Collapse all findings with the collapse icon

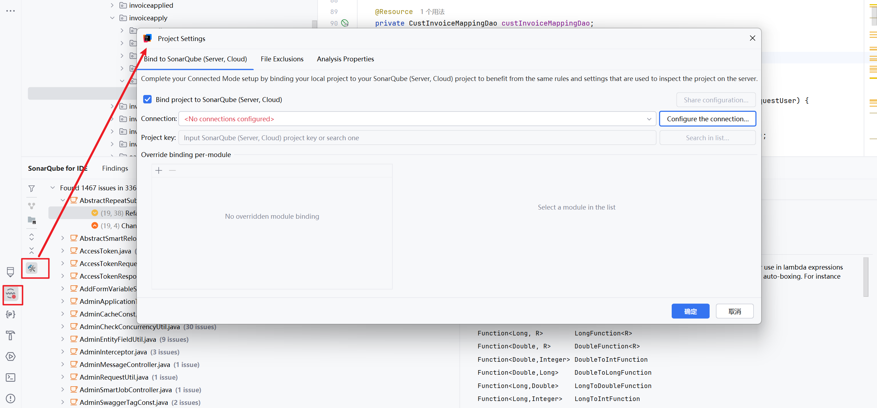click(x=32, y=250)
